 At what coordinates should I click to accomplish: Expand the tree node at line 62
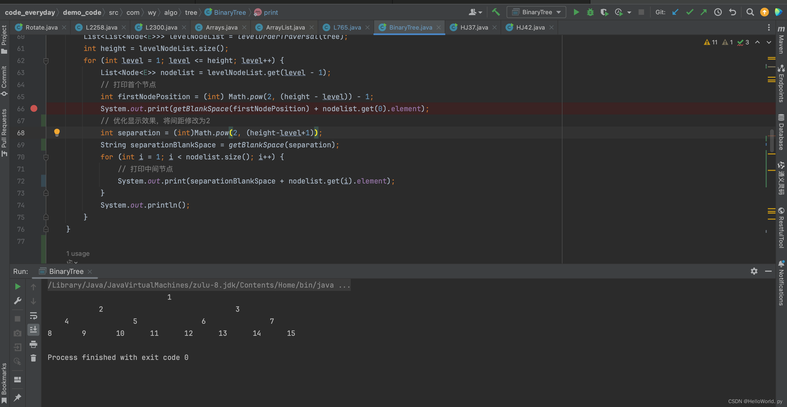coord(46,61)
